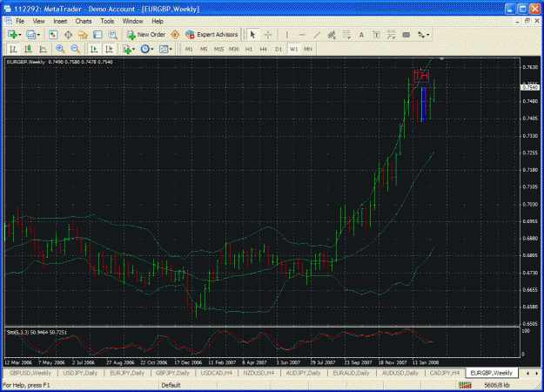Screen dimensions: 544x392
Task: Select the Crosshair tool
Action: tap(268, 35)
